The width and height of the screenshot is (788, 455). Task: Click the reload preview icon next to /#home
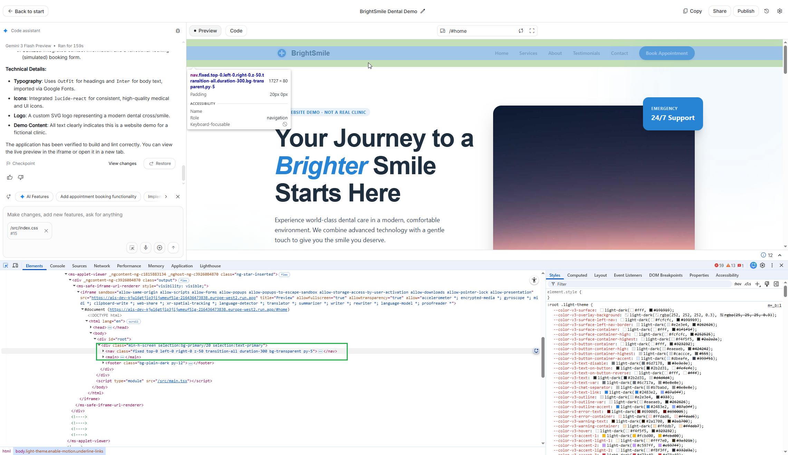(x=521, y=31)
